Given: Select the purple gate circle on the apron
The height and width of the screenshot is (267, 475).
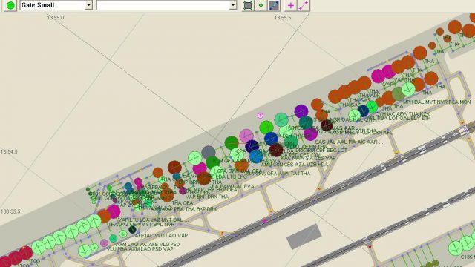Looking at the screenshot, I should tap(301, 111).
